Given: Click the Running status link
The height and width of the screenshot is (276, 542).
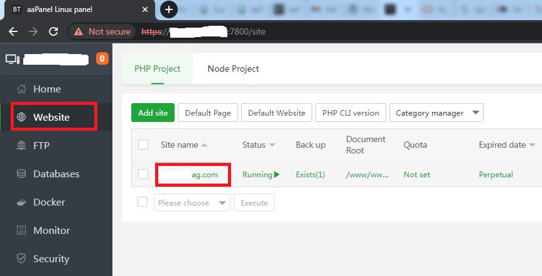Looking at the screenshot, I should [x=257, y=175].
